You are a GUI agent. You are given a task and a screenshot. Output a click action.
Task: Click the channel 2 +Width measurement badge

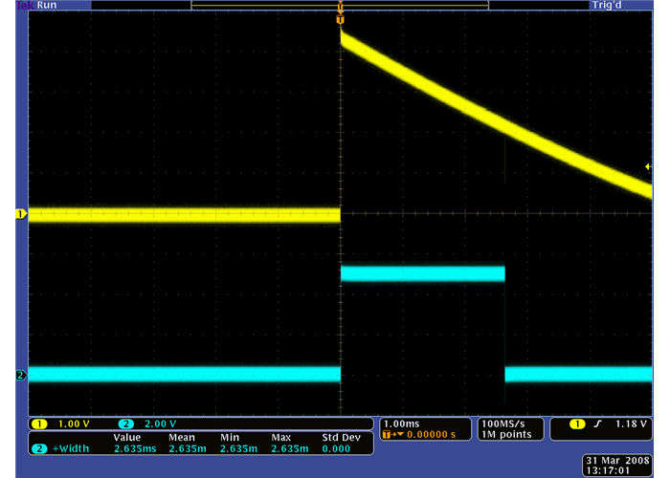pyautogui.click(x=40, y=447)
